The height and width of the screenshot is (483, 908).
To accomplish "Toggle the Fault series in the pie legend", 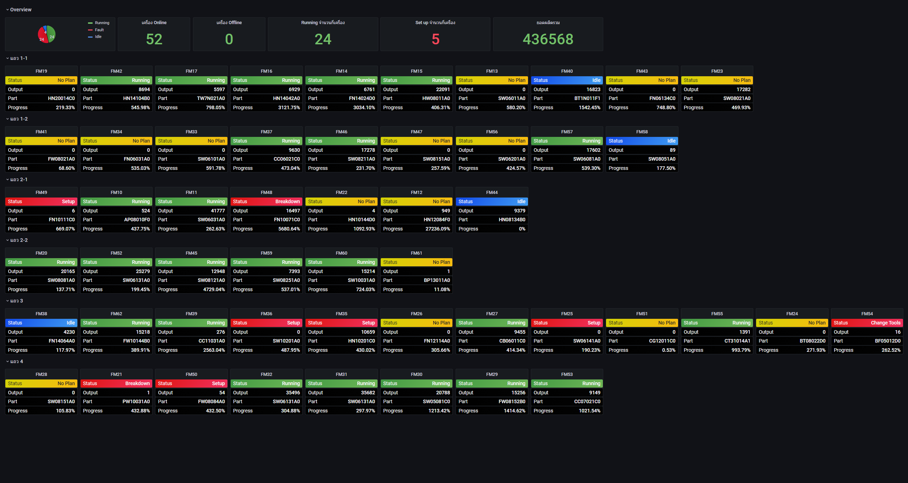I will pyautogui.click(x=99, y=30).
